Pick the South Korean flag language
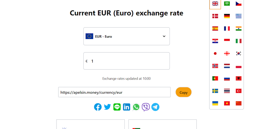Screen dimensions: 258x129 tap(239, 53)
